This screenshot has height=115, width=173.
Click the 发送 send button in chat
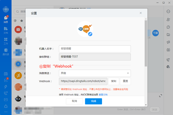[155, 109]
